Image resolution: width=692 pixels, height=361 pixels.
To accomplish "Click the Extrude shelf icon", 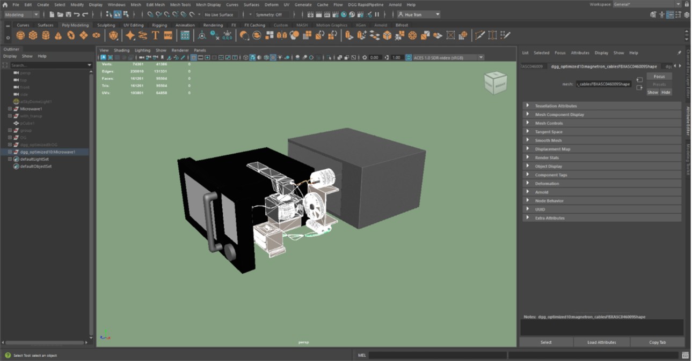I will [x=349, y=35].
